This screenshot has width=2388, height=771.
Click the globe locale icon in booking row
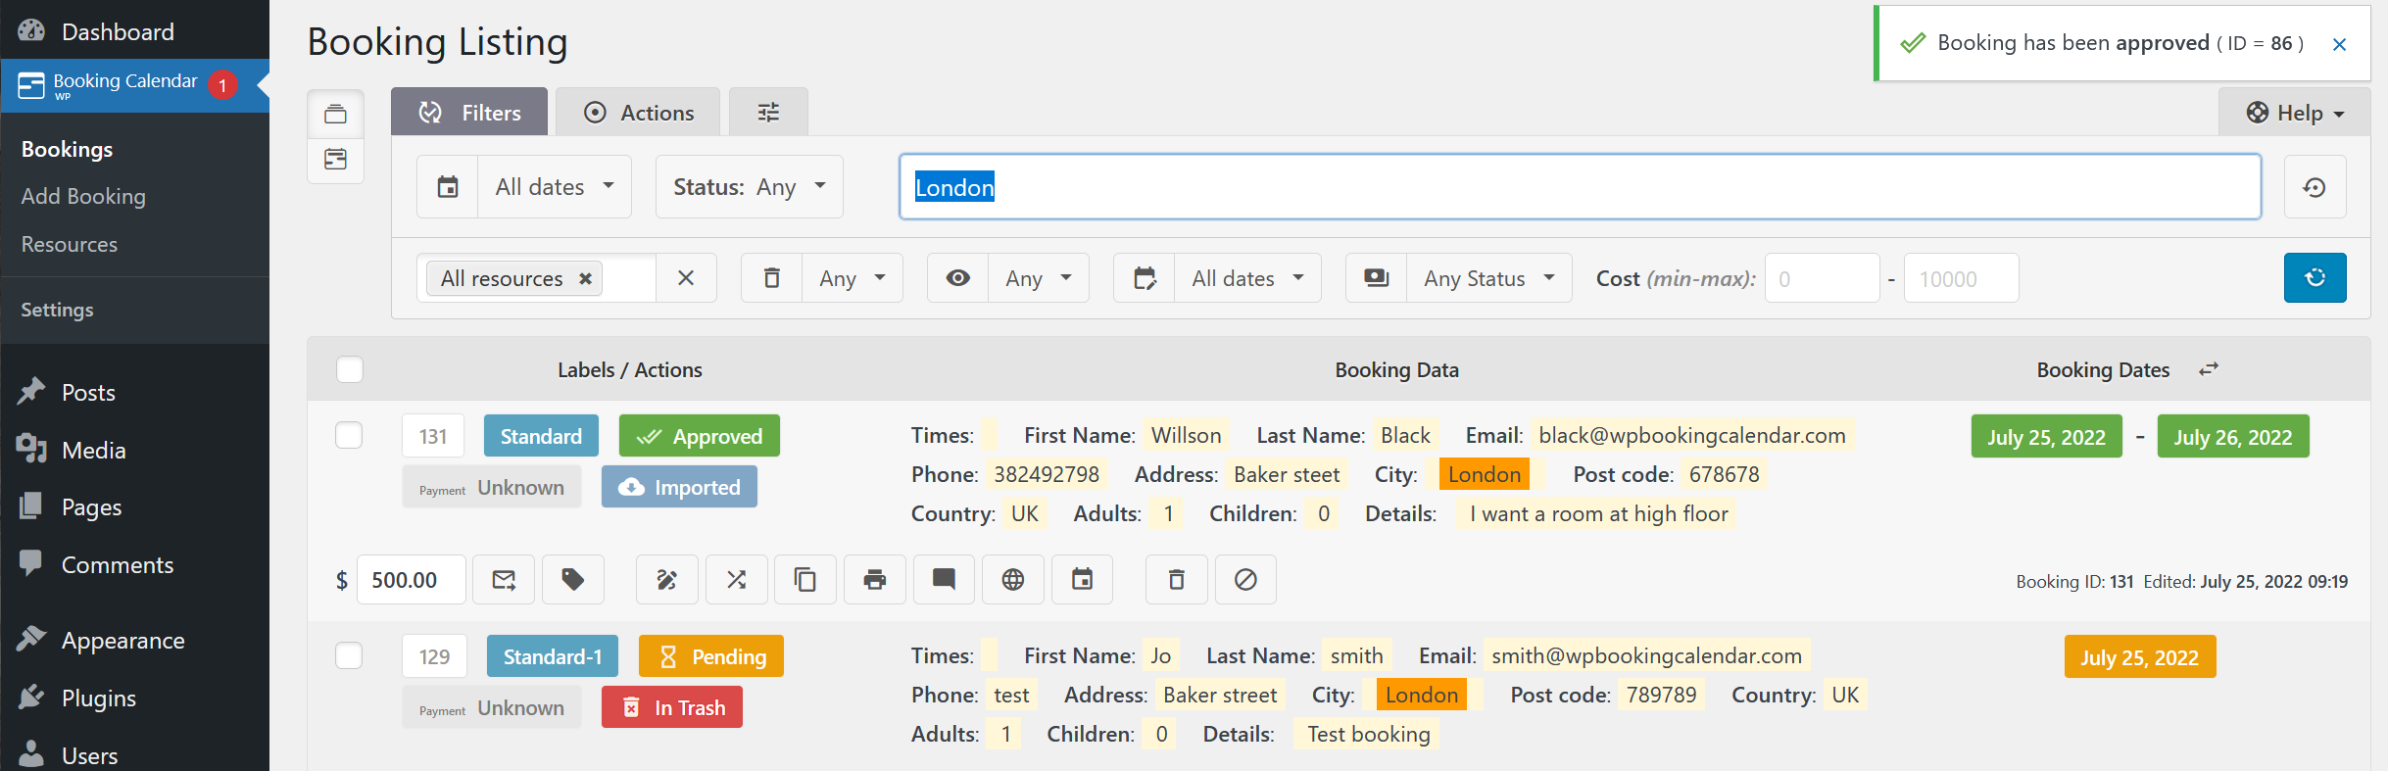tap(1012, 580)
